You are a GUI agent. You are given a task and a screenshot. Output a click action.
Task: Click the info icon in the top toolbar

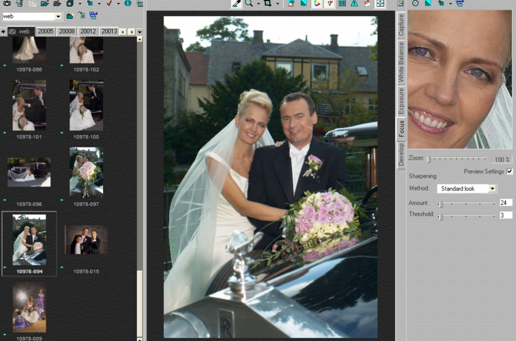(128, 3)
